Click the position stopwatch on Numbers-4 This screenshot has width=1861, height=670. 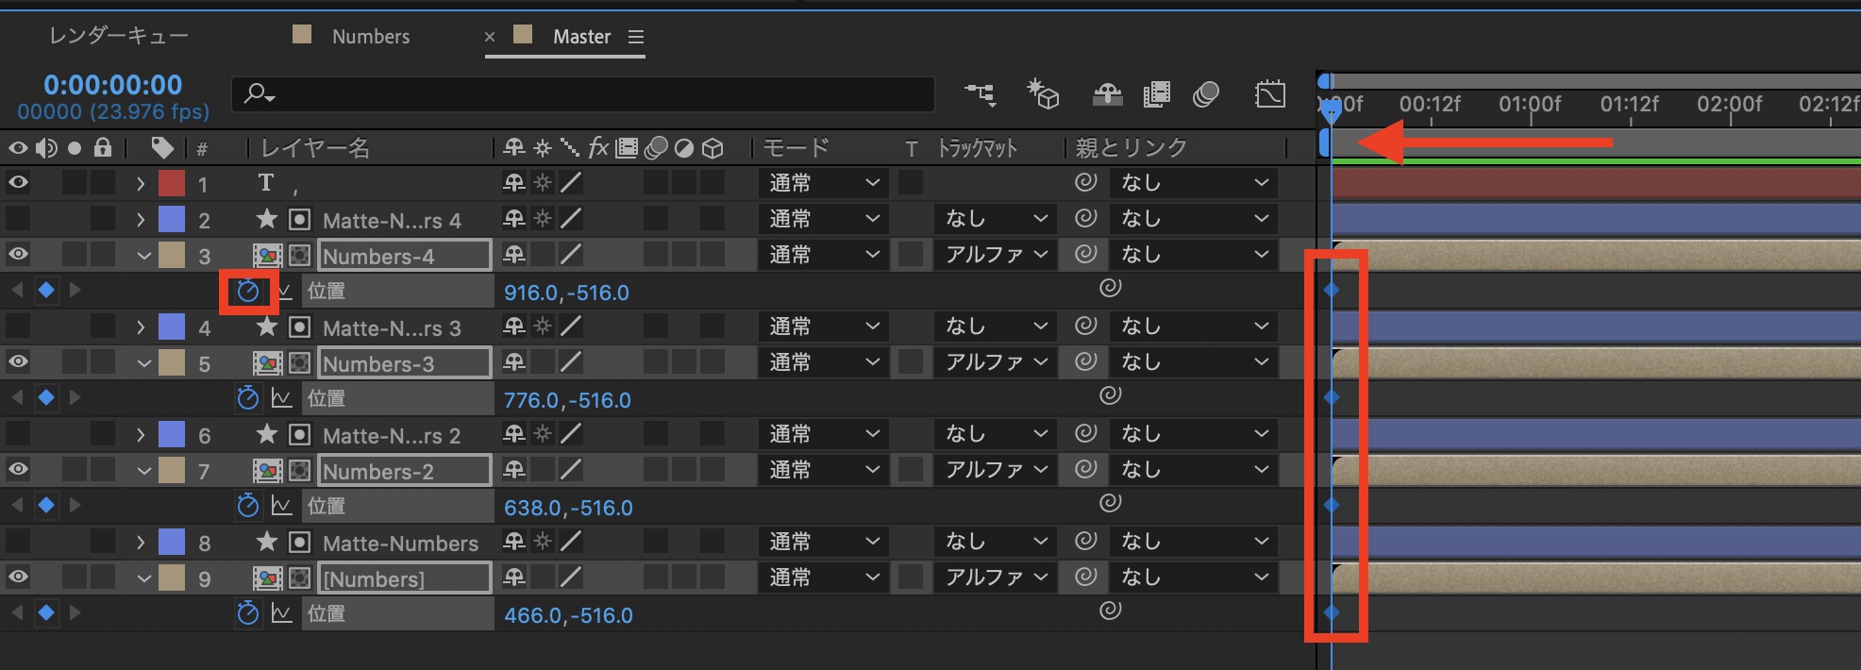click(x=248, y=291)
